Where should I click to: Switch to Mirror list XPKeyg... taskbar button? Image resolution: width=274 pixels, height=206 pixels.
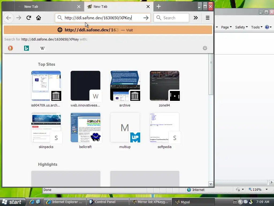(x=151, y=202)
